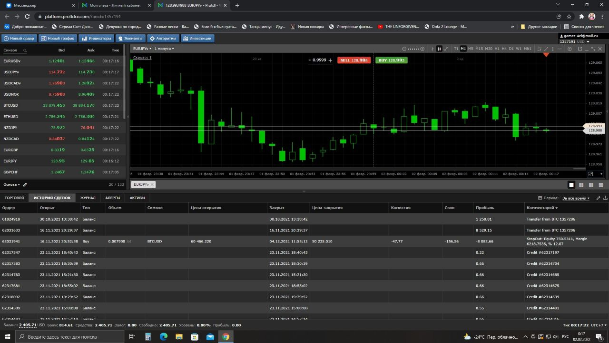Image resolution: width=609 pixels, height=343 pixels.
Task: Click the green BUY 128.993 button
Action: tap(391, 60)
